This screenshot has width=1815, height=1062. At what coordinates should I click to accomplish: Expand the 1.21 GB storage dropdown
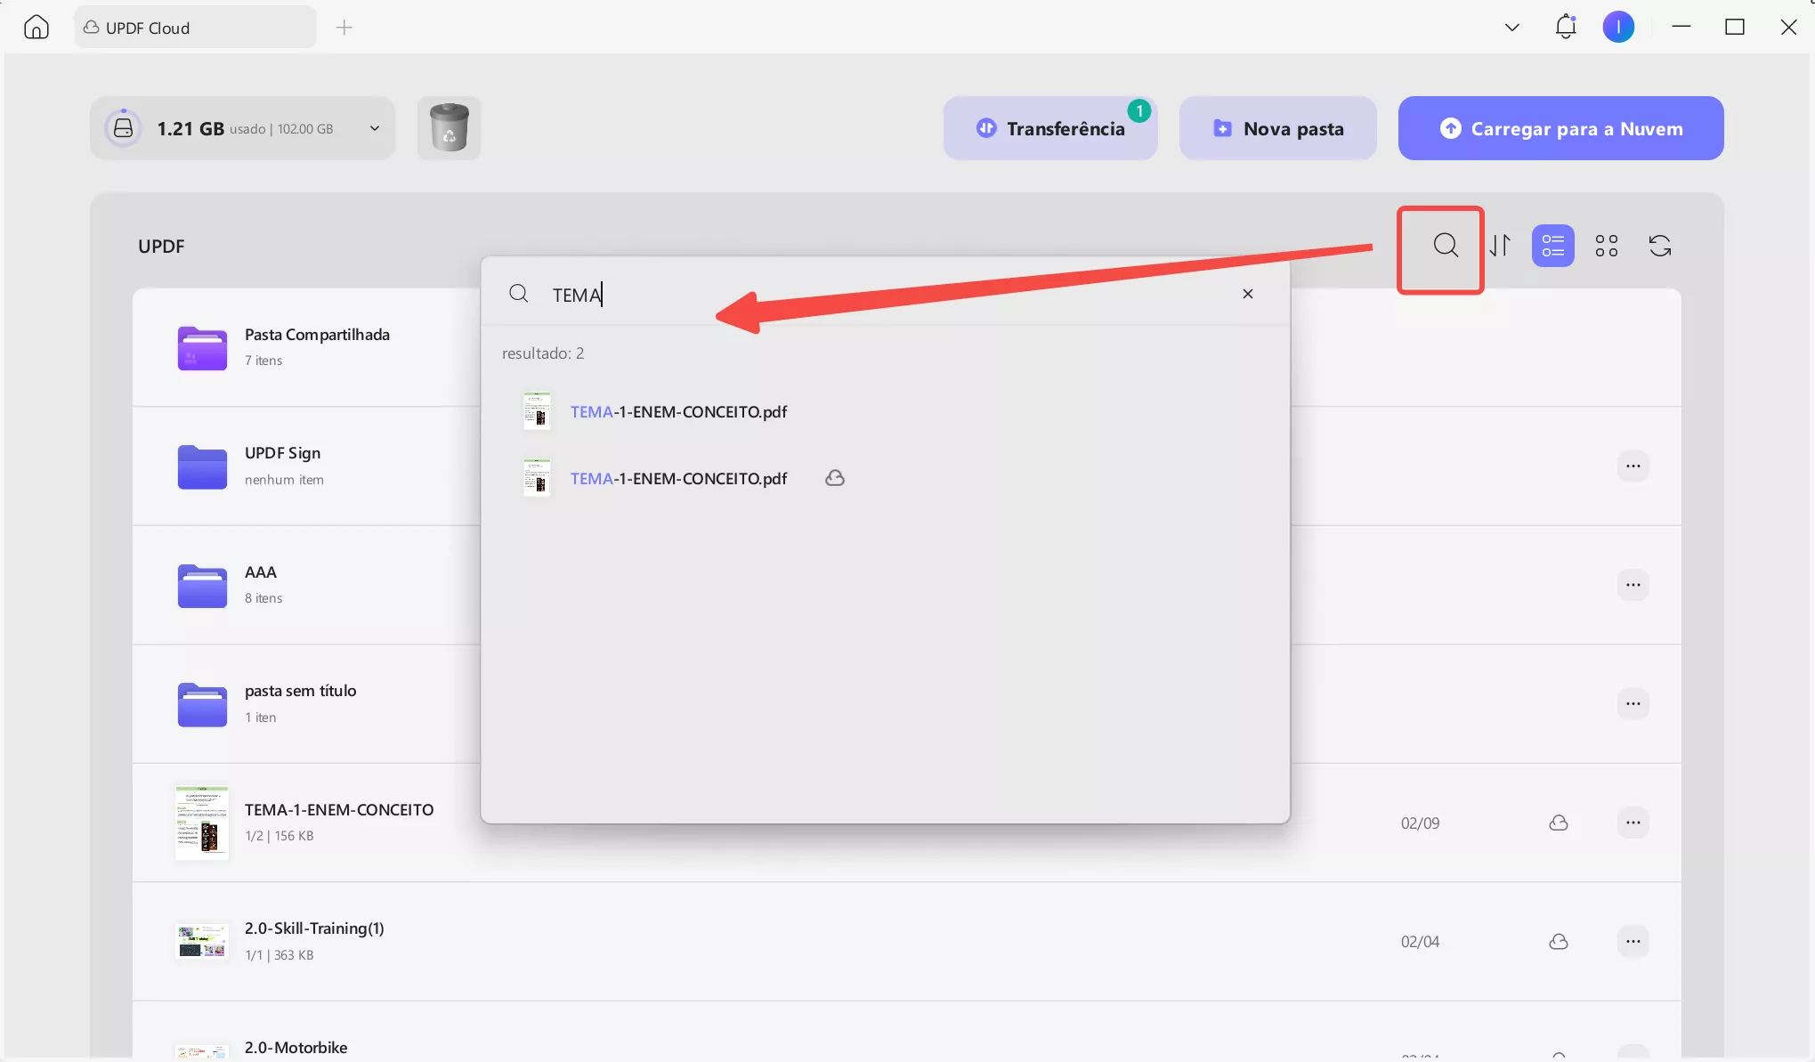tap(375, 128)
